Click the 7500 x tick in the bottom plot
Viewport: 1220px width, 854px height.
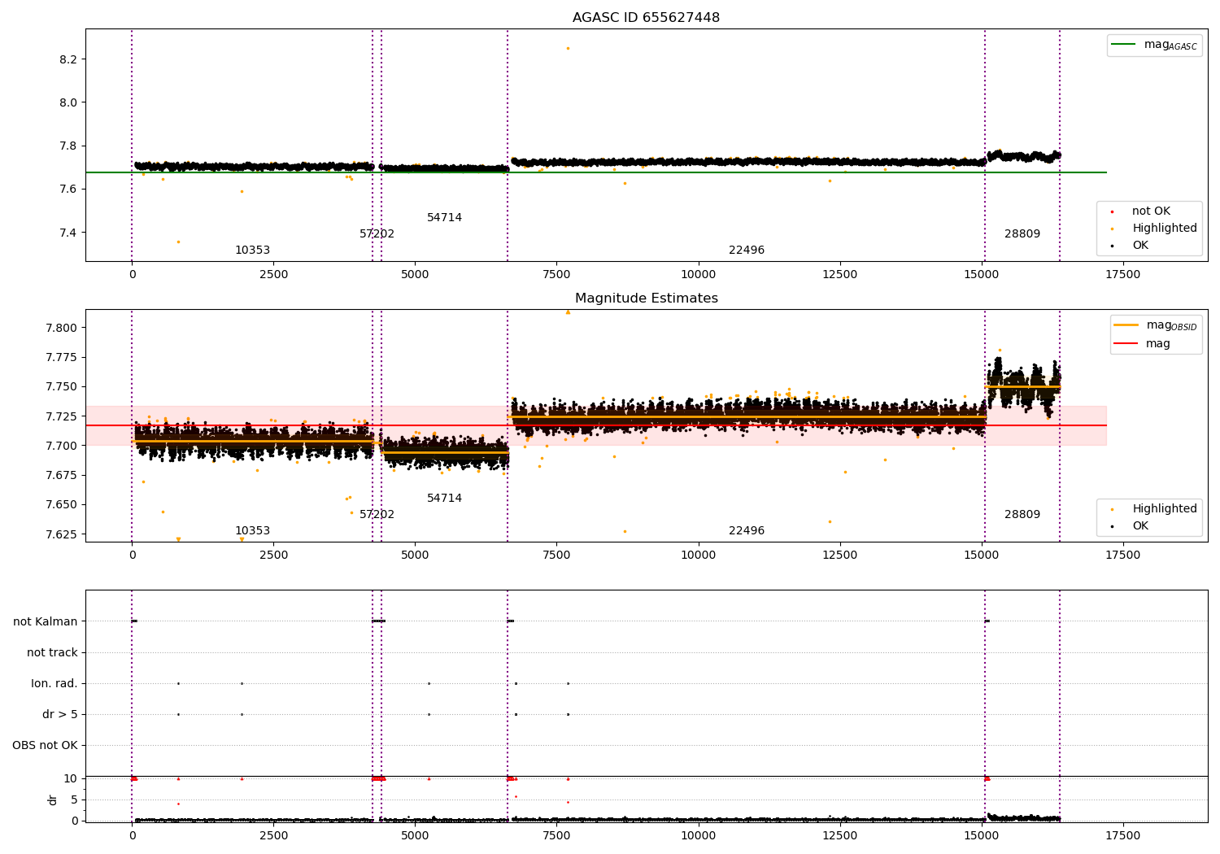point(556,836)
